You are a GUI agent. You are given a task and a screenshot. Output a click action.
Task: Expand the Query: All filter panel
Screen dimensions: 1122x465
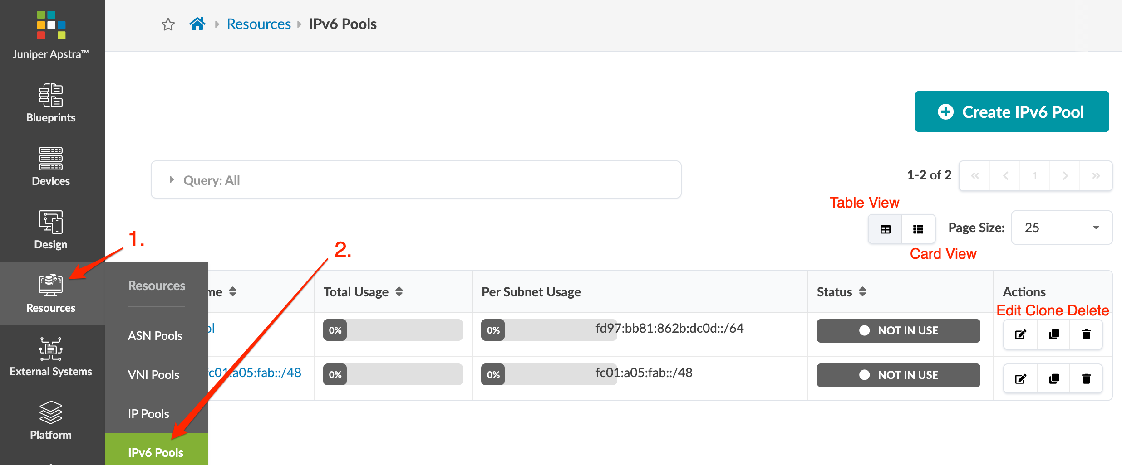pos(172,180)
